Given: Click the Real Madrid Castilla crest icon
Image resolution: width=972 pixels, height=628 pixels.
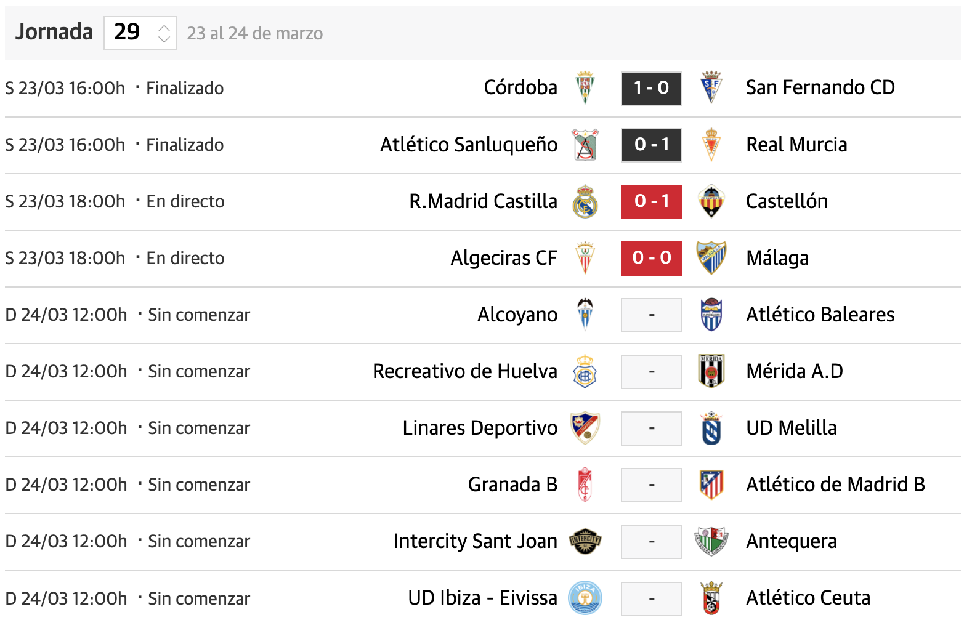Looking at the screenshot, I should pos(585,202).
